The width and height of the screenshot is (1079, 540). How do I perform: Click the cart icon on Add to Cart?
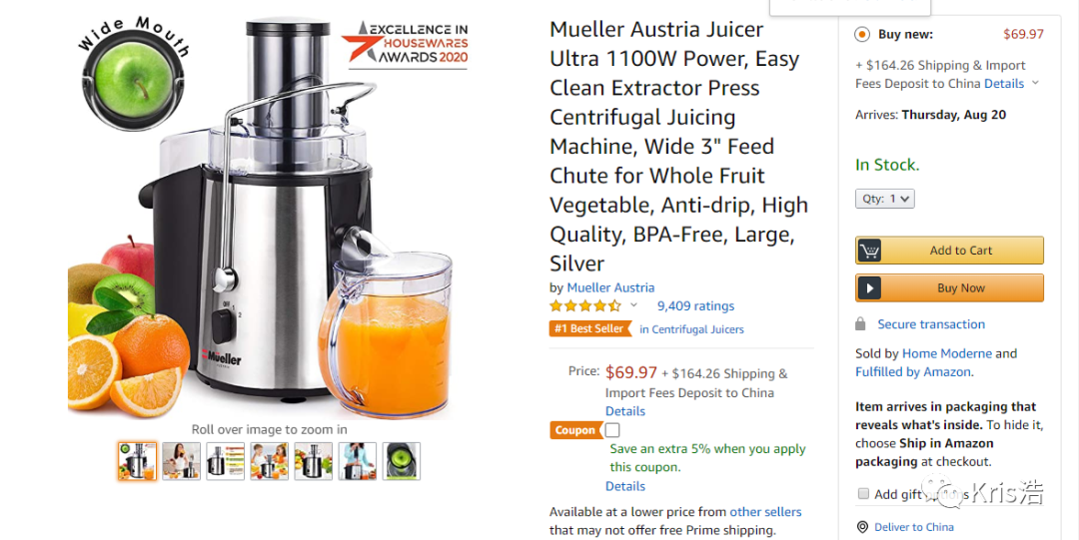(869, 251)
